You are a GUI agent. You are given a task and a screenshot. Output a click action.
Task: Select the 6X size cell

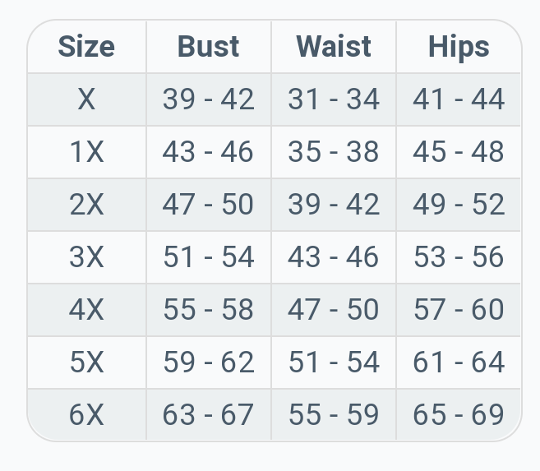[86, 415]
